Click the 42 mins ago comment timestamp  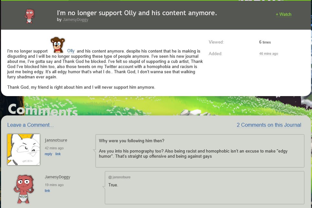[x=54, y=148]
